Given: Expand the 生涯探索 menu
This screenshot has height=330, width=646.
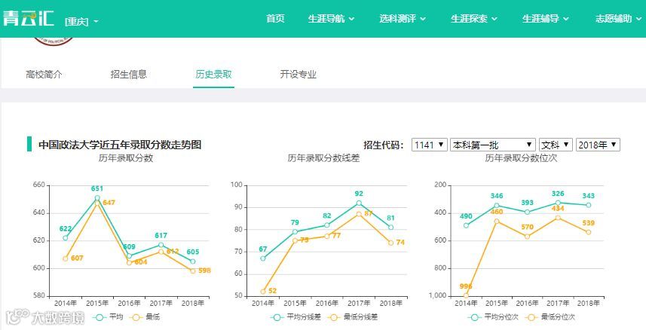Looking at the screenshot, I should click(x=474, y=19).
